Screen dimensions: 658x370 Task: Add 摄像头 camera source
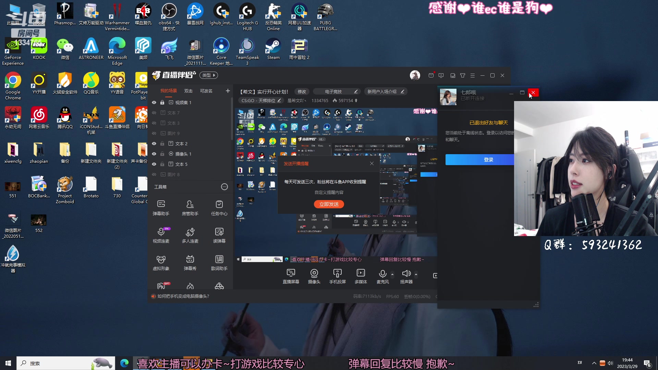(x=314, y=276)
